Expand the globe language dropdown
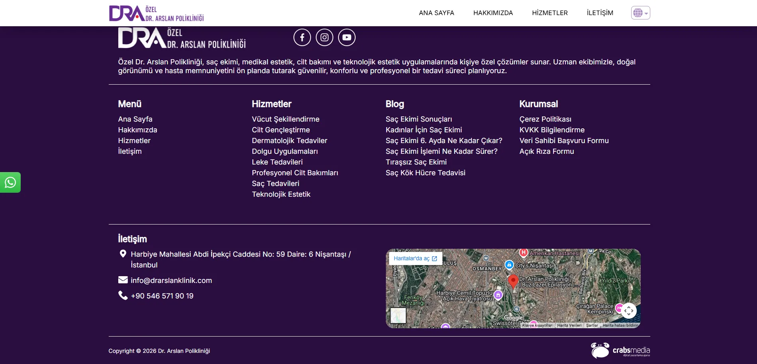The height and width of the screenshot is (364, 757). (640, 13)
